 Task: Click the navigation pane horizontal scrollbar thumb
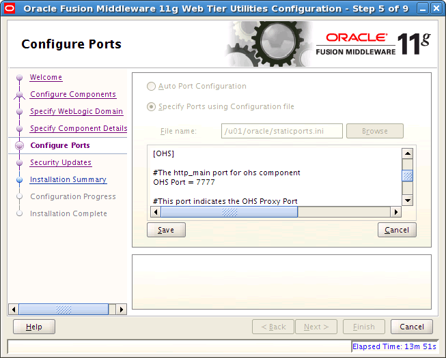tap(64, 309)
